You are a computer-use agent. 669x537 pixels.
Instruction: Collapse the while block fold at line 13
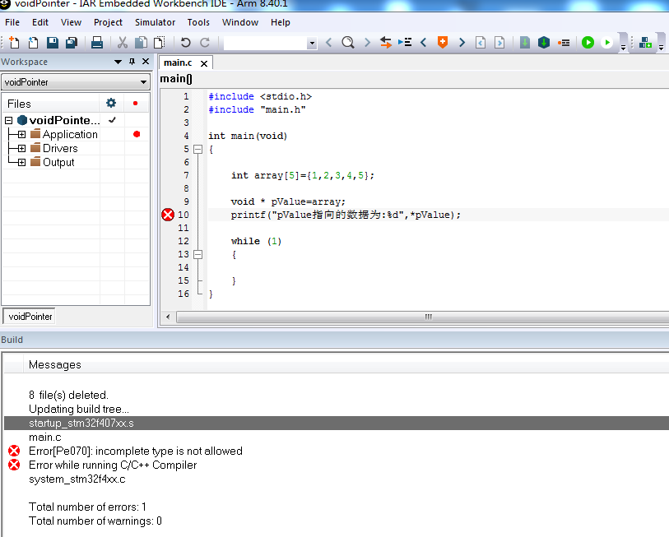pos(197,255)
